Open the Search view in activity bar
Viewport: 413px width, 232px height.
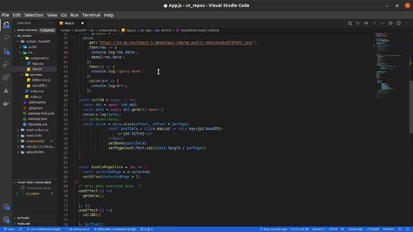click(6, 38)
